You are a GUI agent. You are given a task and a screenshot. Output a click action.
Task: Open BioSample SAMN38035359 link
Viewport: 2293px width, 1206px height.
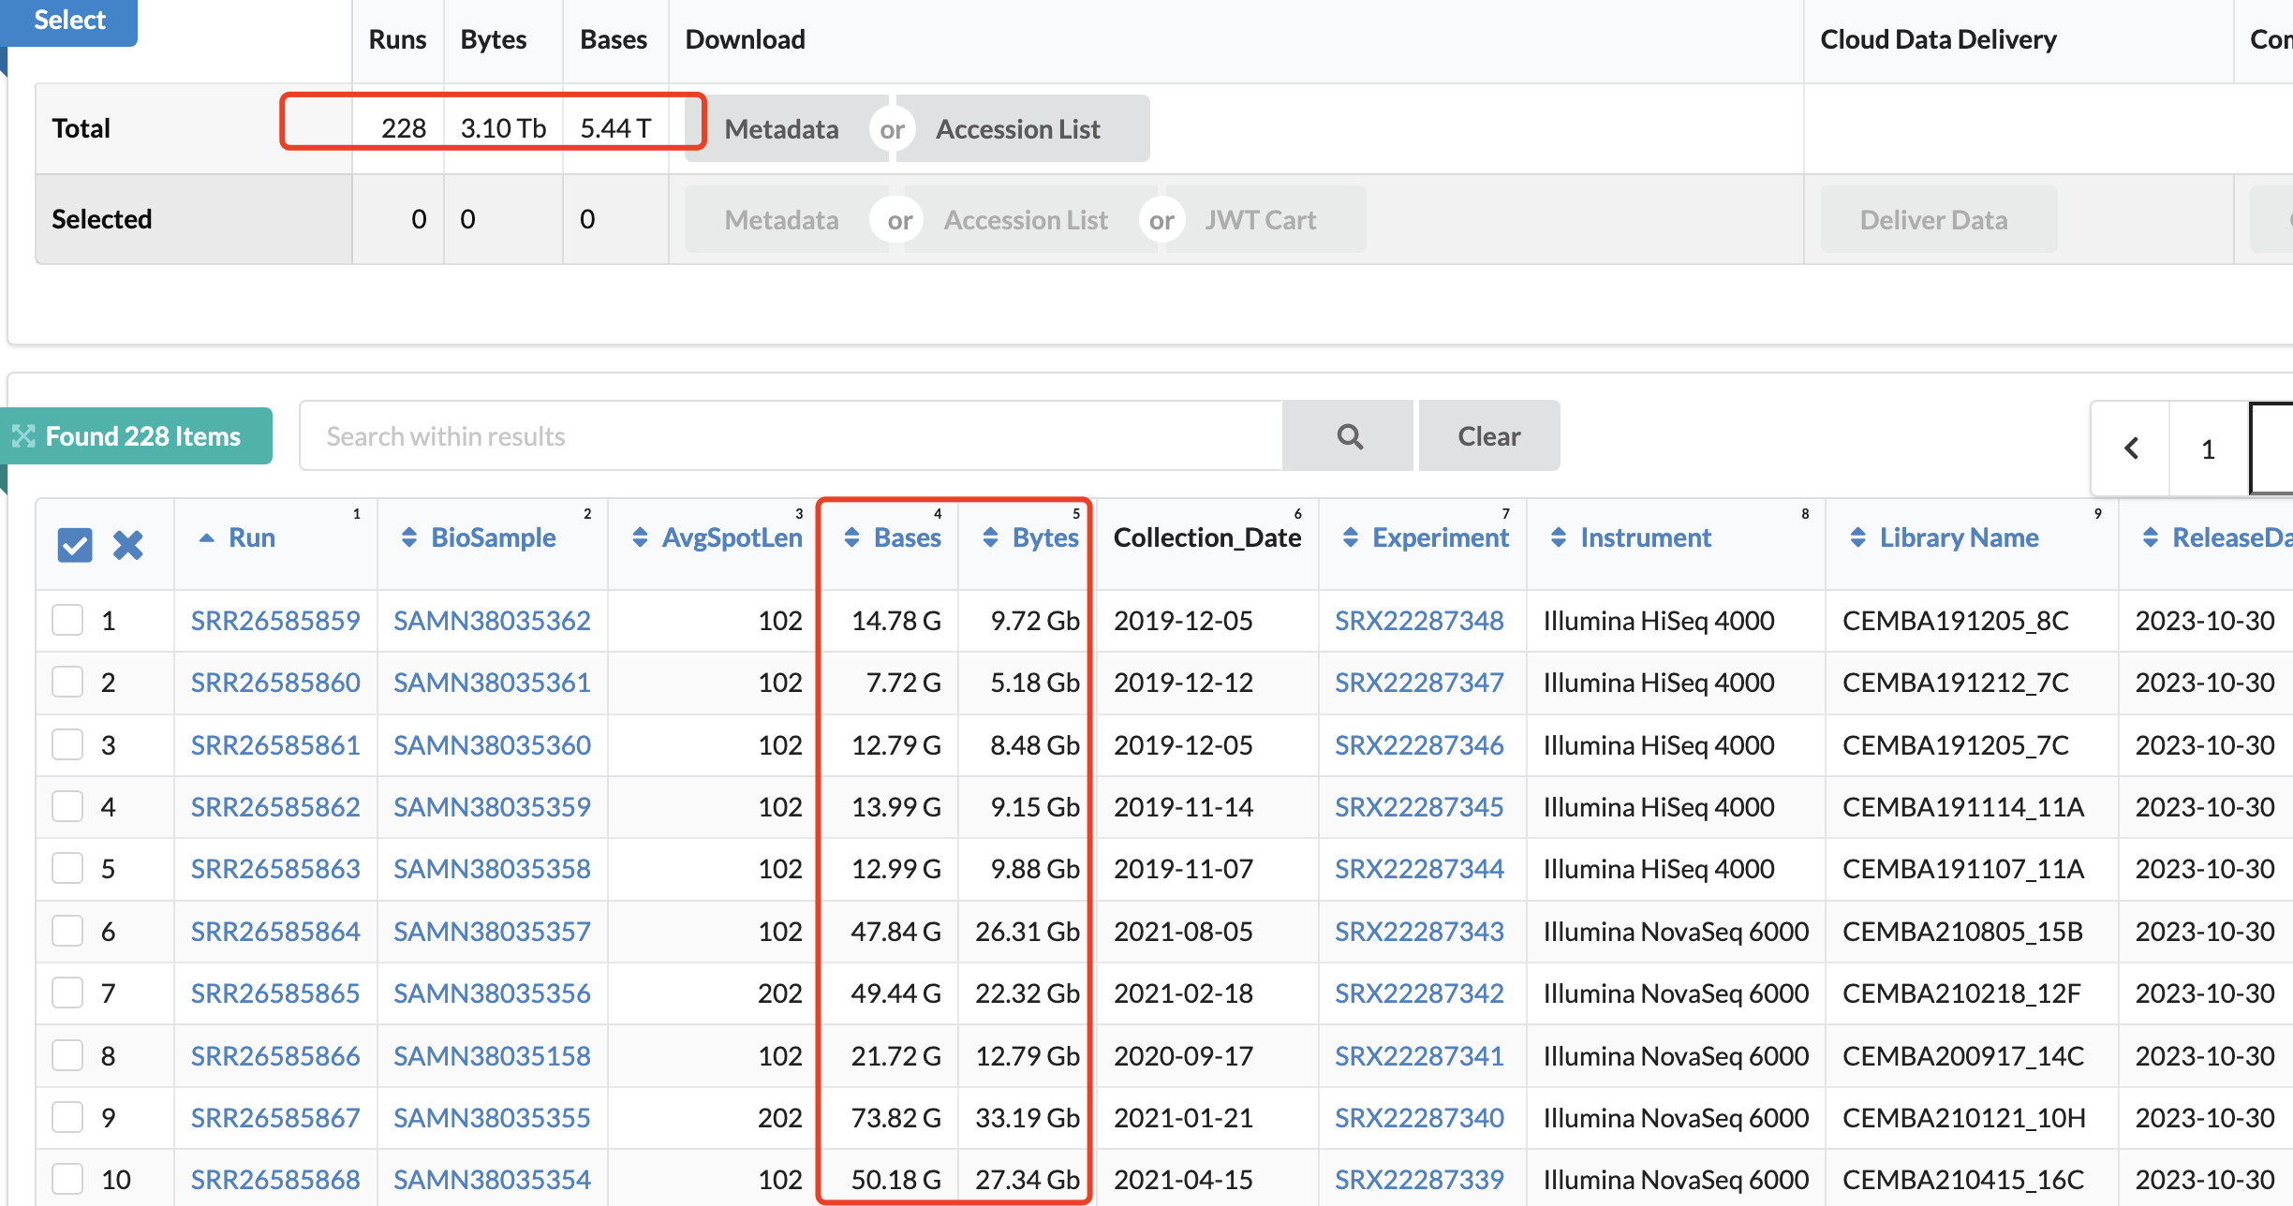tap(492, 806)
